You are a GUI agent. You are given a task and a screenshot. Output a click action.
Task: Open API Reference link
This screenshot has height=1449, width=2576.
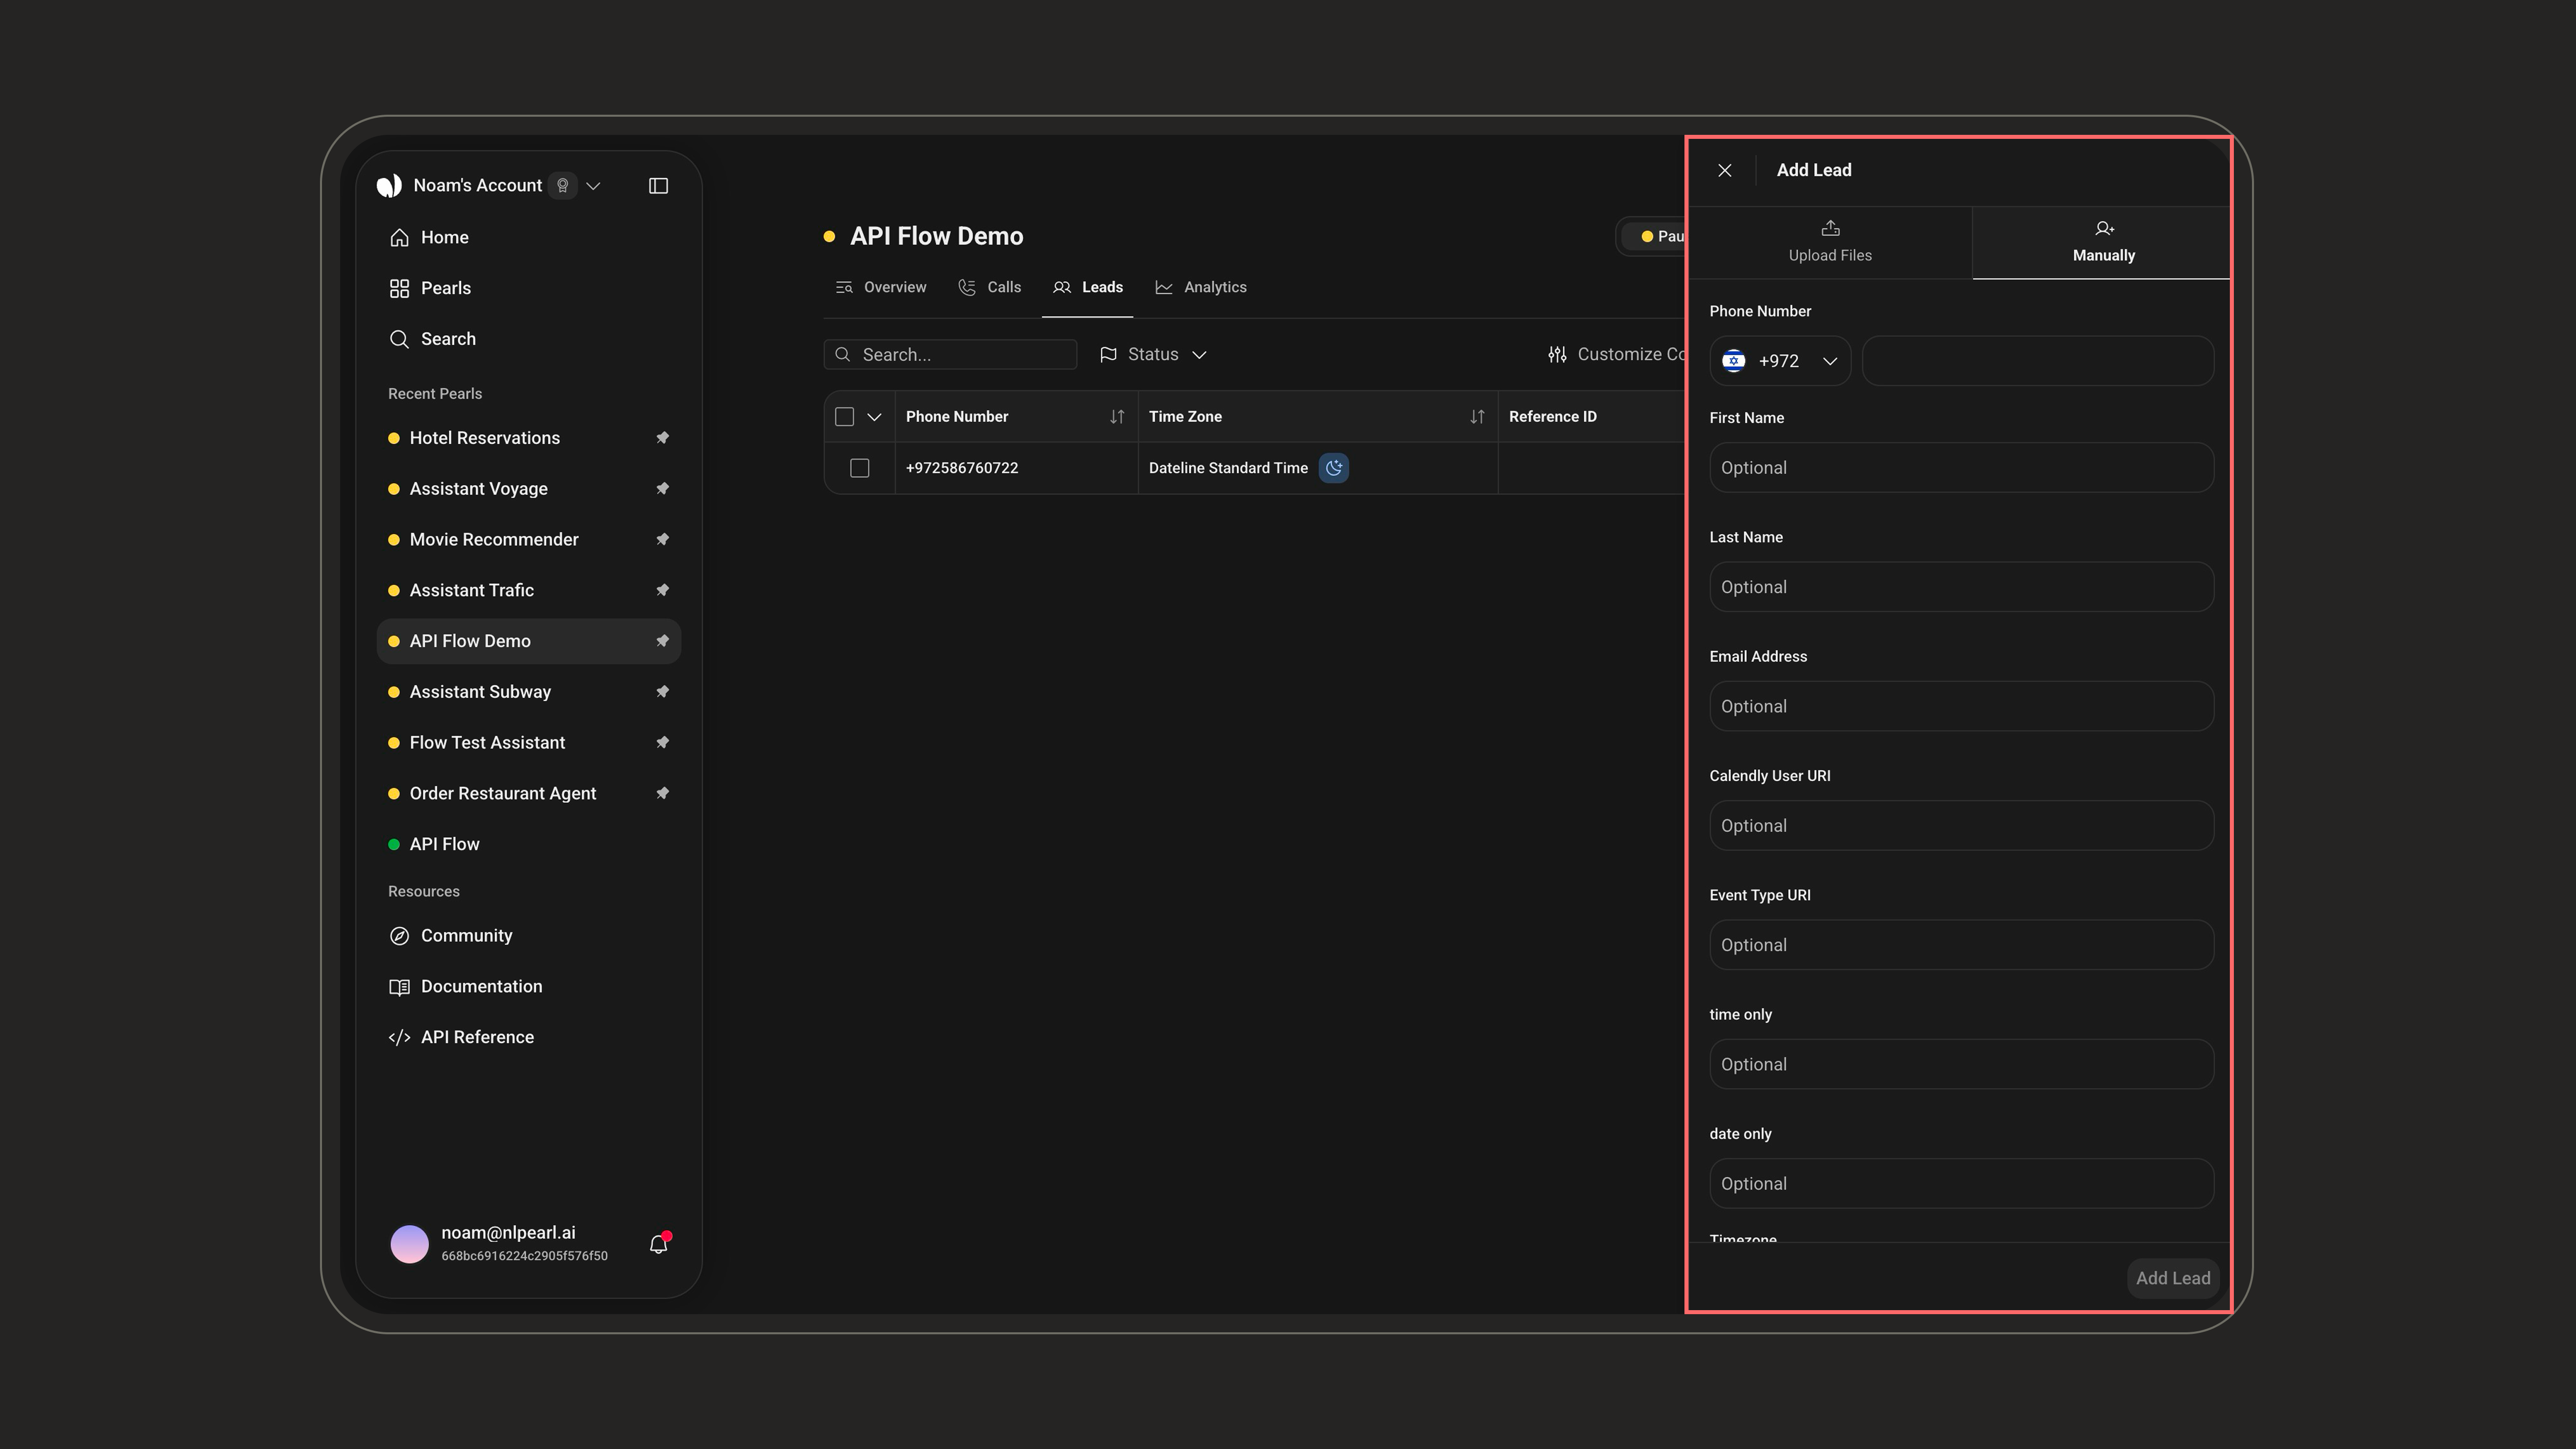click(x=528, y=1037)
